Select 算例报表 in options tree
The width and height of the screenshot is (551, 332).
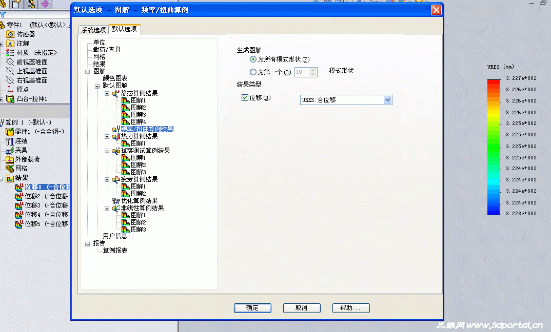point(115,251)
